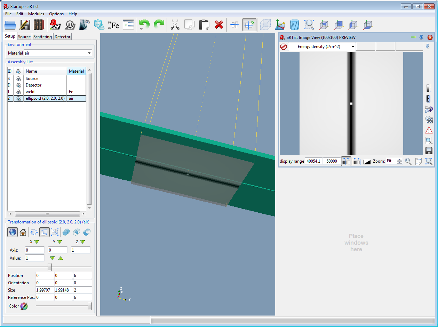Click the 1:1 zoom magnifier icon
Viewport: 438px width, 327px height.
pos(408,162)
